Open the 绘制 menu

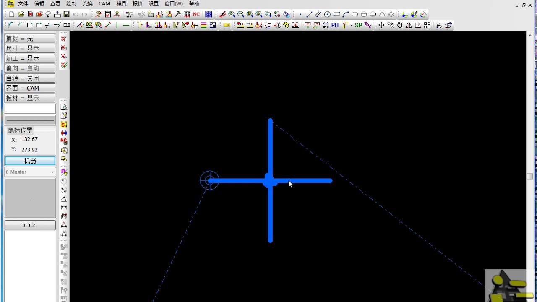click(x=71, y=4)
